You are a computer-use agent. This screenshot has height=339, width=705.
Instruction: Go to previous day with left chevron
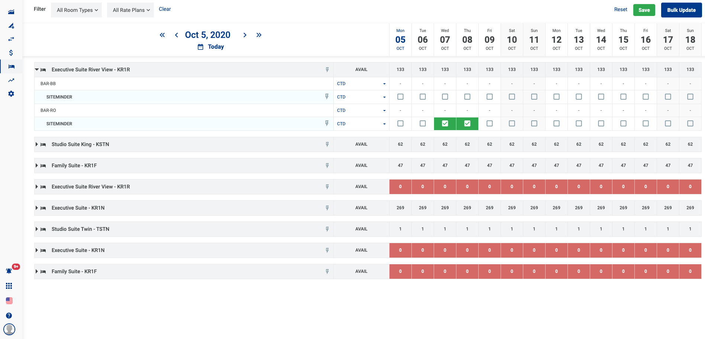pyautogui.click(x=177, y=35)
